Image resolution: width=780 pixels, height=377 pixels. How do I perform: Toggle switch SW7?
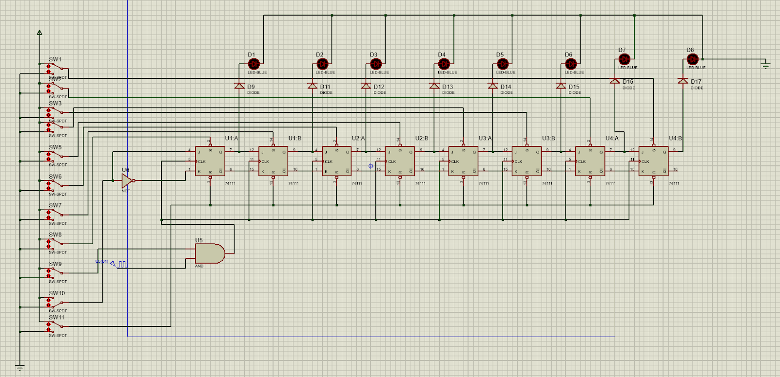tap(56, 215)
